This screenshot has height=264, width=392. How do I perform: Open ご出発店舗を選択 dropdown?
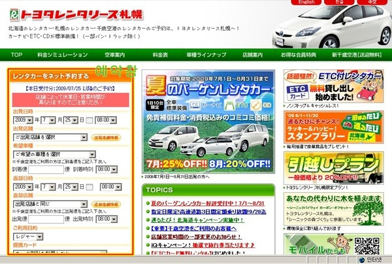50,137
